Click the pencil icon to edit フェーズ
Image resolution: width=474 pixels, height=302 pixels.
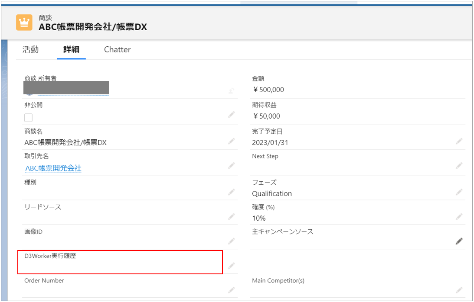click(459, 192)
